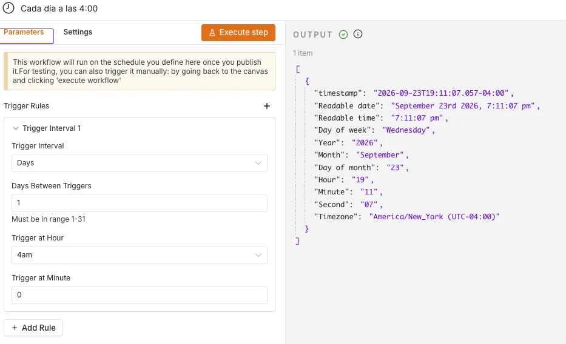Image resolution: width=566 pixels, height=344 pixels.
Task: Focus the Days Between Triggers field
Action: point(140,203)
